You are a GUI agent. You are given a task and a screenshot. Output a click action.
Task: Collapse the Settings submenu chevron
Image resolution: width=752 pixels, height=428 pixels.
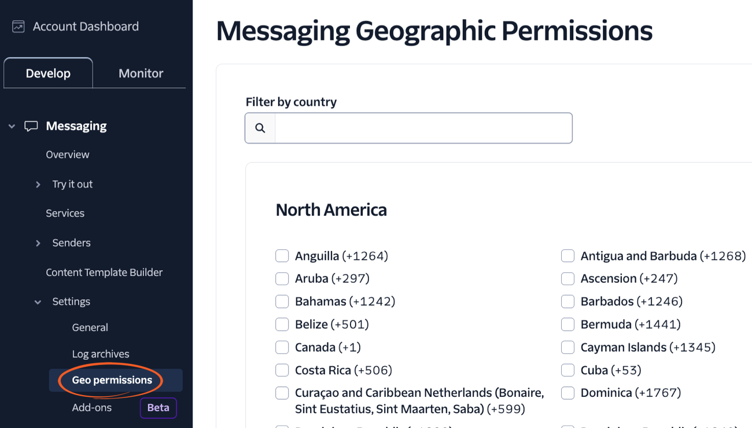click(x=38, y=302)
